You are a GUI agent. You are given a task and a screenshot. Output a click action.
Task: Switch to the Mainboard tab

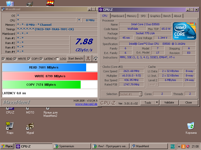118,16
